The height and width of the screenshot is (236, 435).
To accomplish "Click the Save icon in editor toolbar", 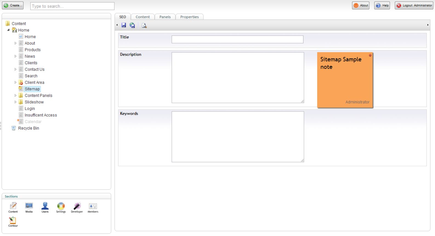I will coord(124,25).
